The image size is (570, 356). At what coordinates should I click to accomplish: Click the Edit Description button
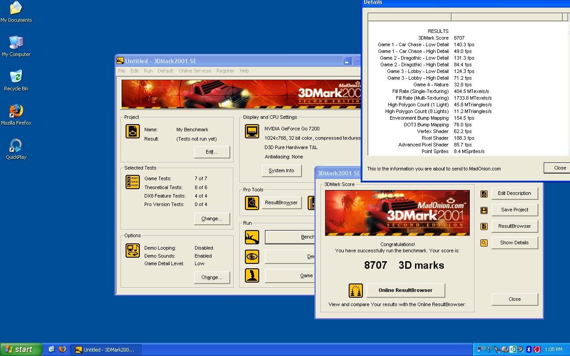(515, 194)
